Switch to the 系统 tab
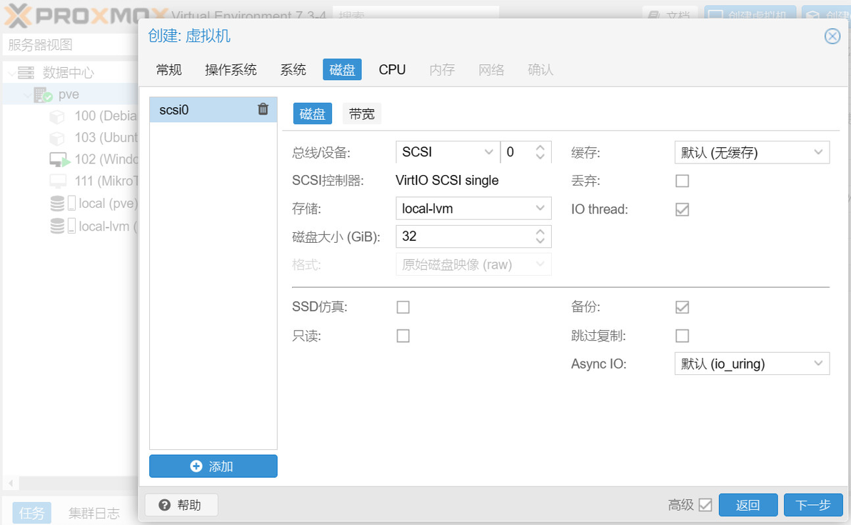 point(293,70)
